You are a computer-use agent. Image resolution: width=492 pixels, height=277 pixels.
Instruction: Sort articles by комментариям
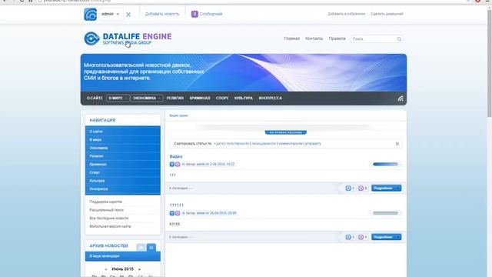point(291,144)
